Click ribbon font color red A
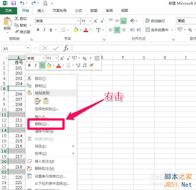The height and width of the screenshot is (190, 196). (86, 30)
